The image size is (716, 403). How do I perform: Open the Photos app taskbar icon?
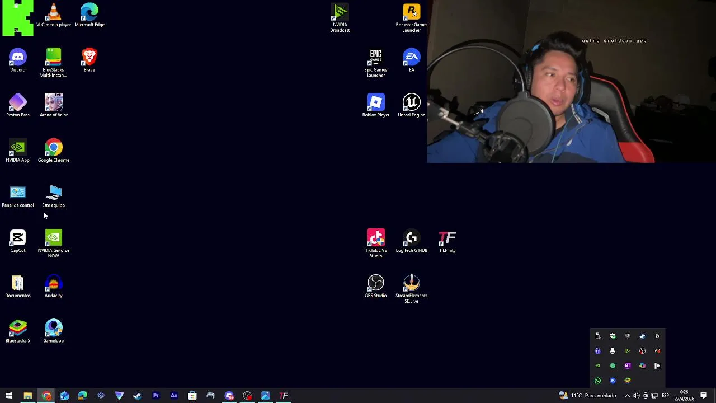pos(265,396)
